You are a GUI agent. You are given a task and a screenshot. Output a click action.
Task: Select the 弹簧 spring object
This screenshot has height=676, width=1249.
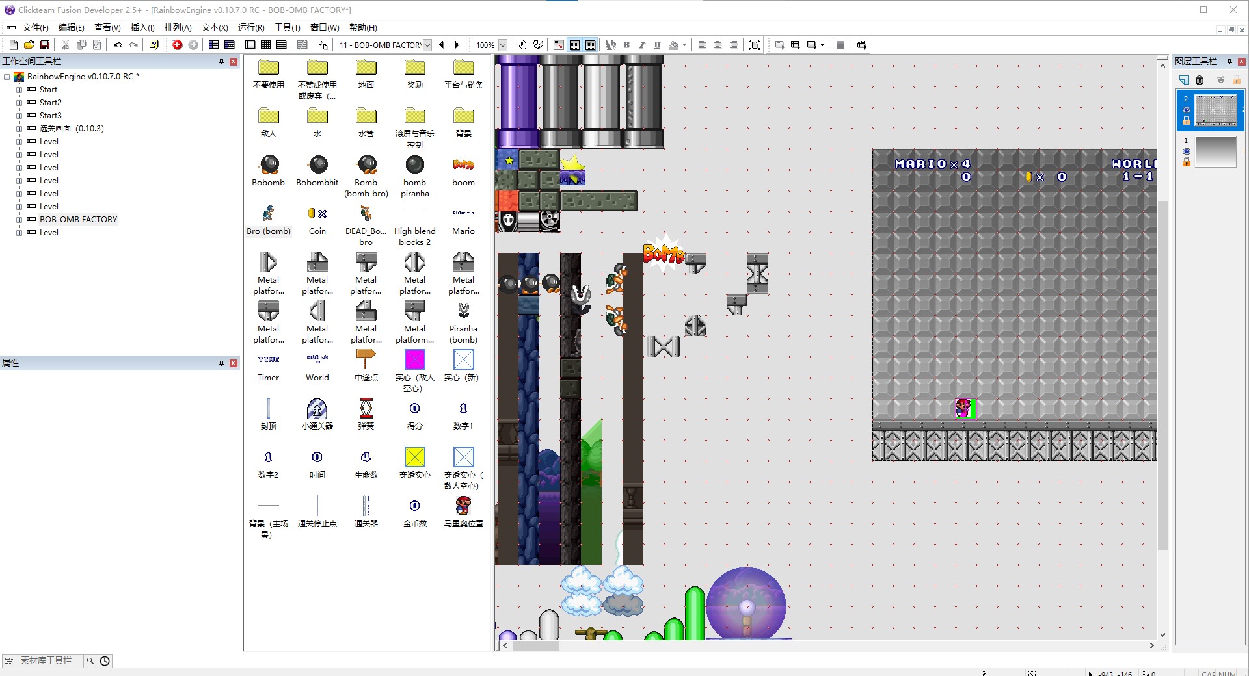click(366, 414)
